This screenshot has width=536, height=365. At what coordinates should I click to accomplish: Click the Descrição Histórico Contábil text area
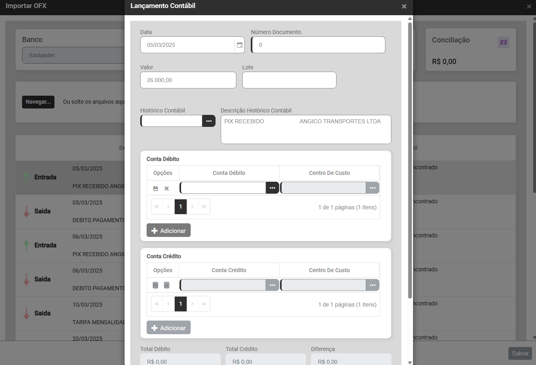pos(306,132)
